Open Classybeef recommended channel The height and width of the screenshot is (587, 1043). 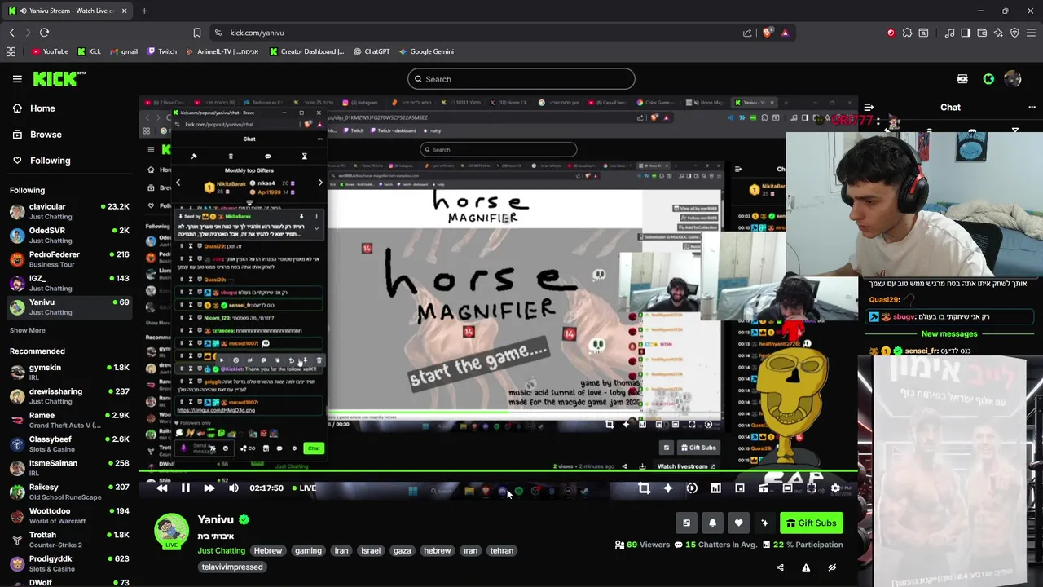[69, 444]
